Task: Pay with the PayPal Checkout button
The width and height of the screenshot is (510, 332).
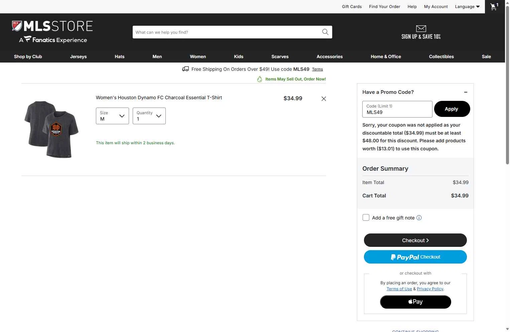Action: point(415,257)
